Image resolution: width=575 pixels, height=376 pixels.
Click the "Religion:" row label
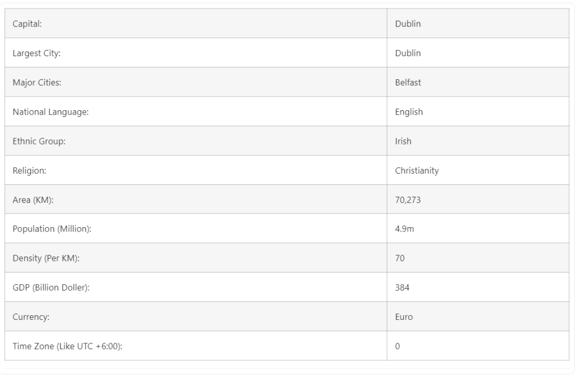(29, 170)
